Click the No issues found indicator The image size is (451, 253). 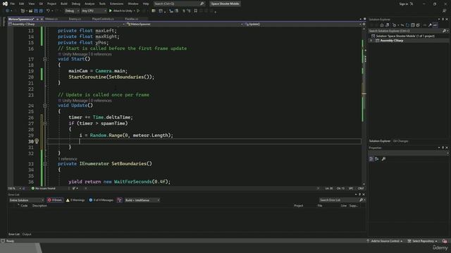click(x=44, y=188)
